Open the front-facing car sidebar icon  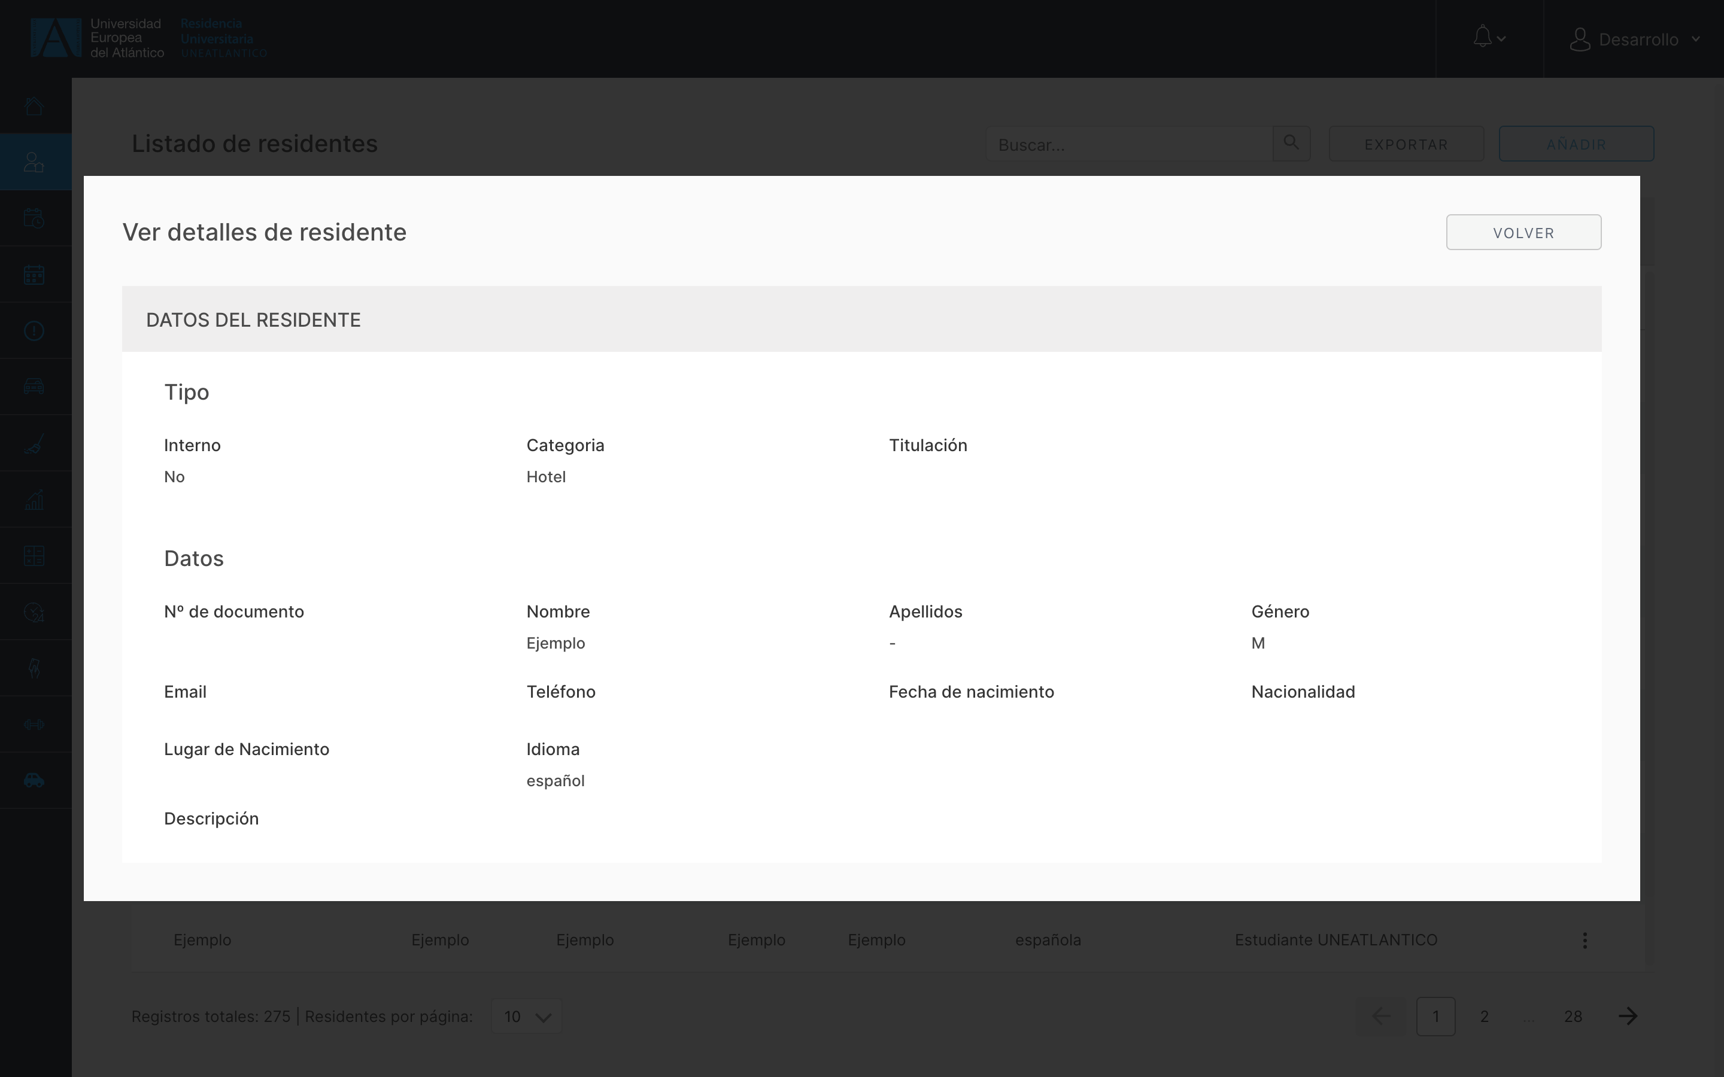click(34, 387)
